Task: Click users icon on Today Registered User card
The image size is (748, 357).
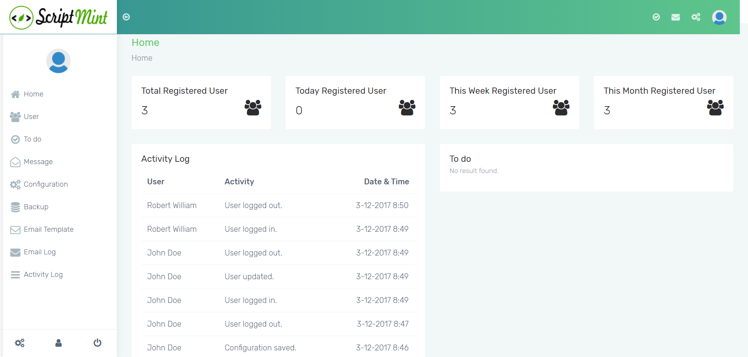Action: pos(407,107)
